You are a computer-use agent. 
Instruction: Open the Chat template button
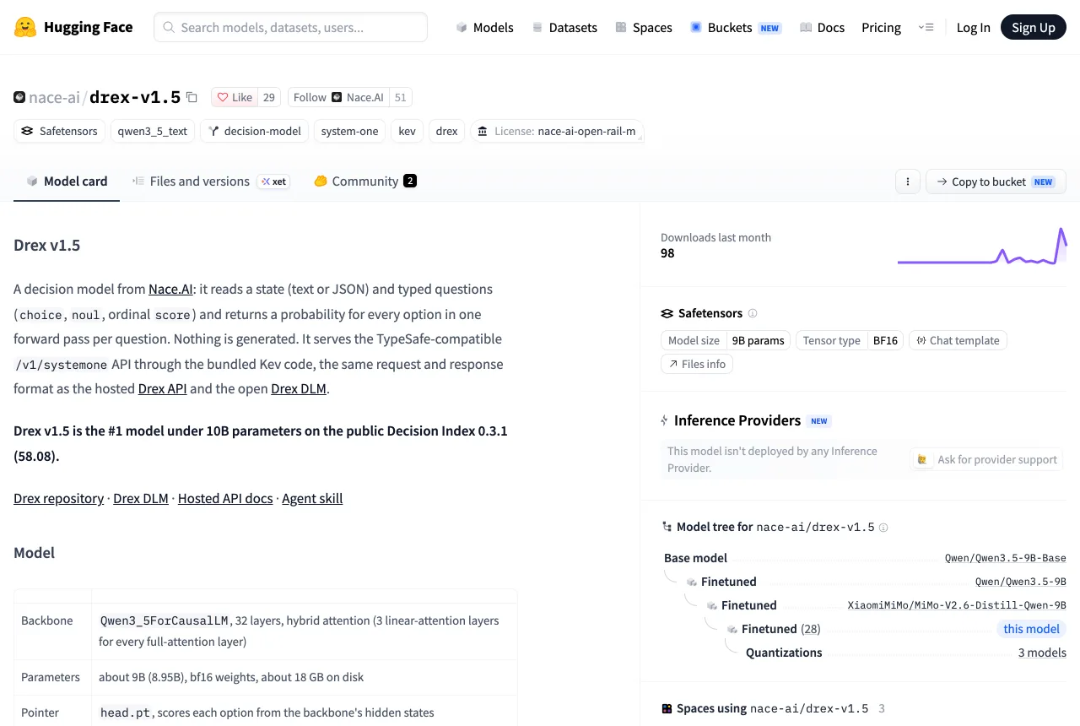(958, 340)
